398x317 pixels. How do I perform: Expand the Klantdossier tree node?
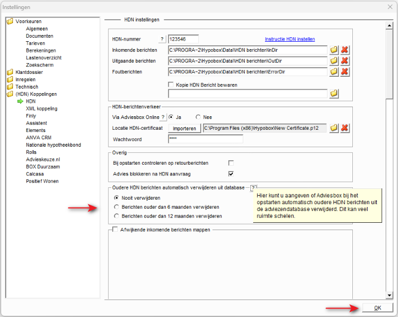coord(29,72)
